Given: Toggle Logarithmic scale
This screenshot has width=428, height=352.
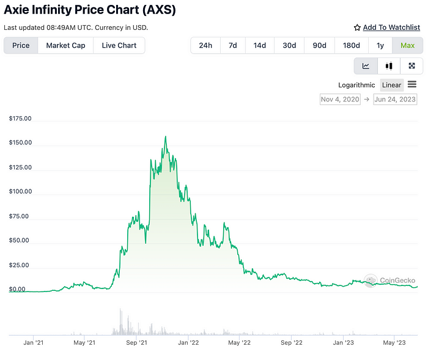Looking at the screenshot, I should click(357, 85).
